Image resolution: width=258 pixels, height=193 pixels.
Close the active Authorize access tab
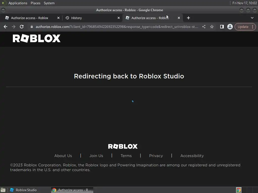click(179, 18)
